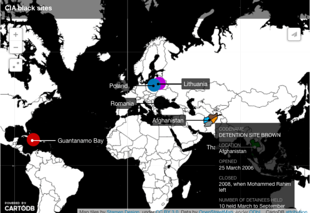Image resolution: width=310 pixels, height=213 pixels.
Task: Open the CC BY 3.0 license link
Action: pos(166,211)
